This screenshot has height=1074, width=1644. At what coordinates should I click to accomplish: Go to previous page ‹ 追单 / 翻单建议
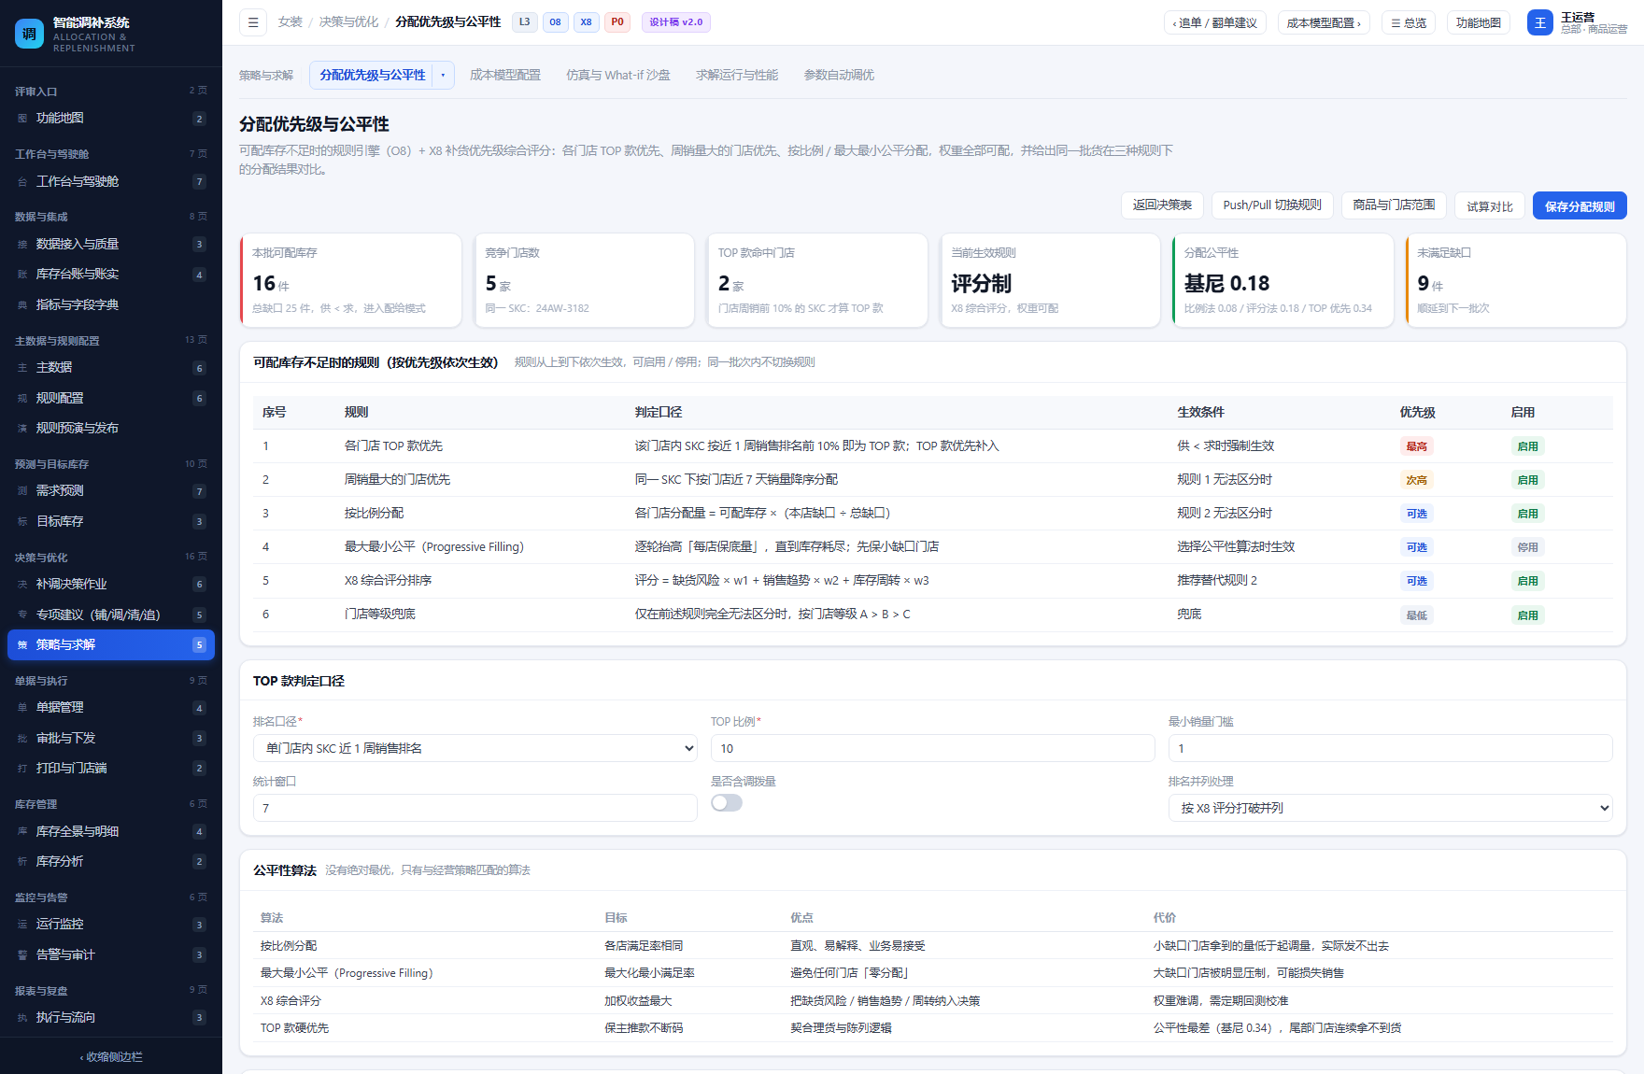point(1215,22)
